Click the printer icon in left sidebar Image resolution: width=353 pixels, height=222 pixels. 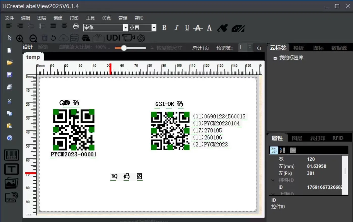(x=10, y=87)
